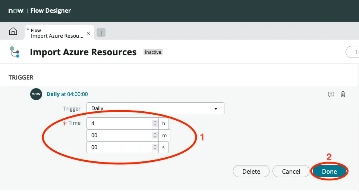Click the ServiceNow logo in header

point(16,10)
